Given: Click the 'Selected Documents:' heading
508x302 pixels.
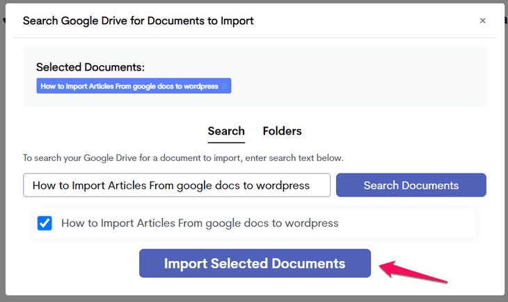Looking at the screenshot, I should pyautogui.click(x=90, y=67).
